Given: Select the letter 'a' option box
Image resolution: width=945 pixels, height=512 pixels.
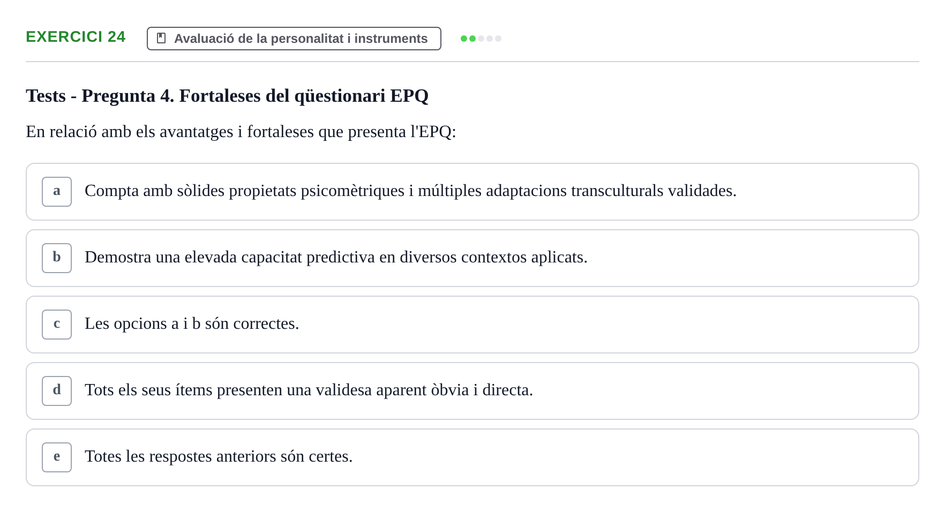Looking at the screenshot, I should 57,192.
